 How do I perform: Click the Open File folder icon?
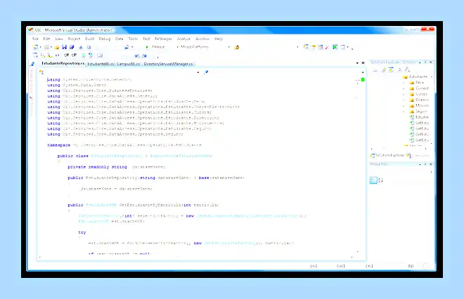click(x=57, y=47)
